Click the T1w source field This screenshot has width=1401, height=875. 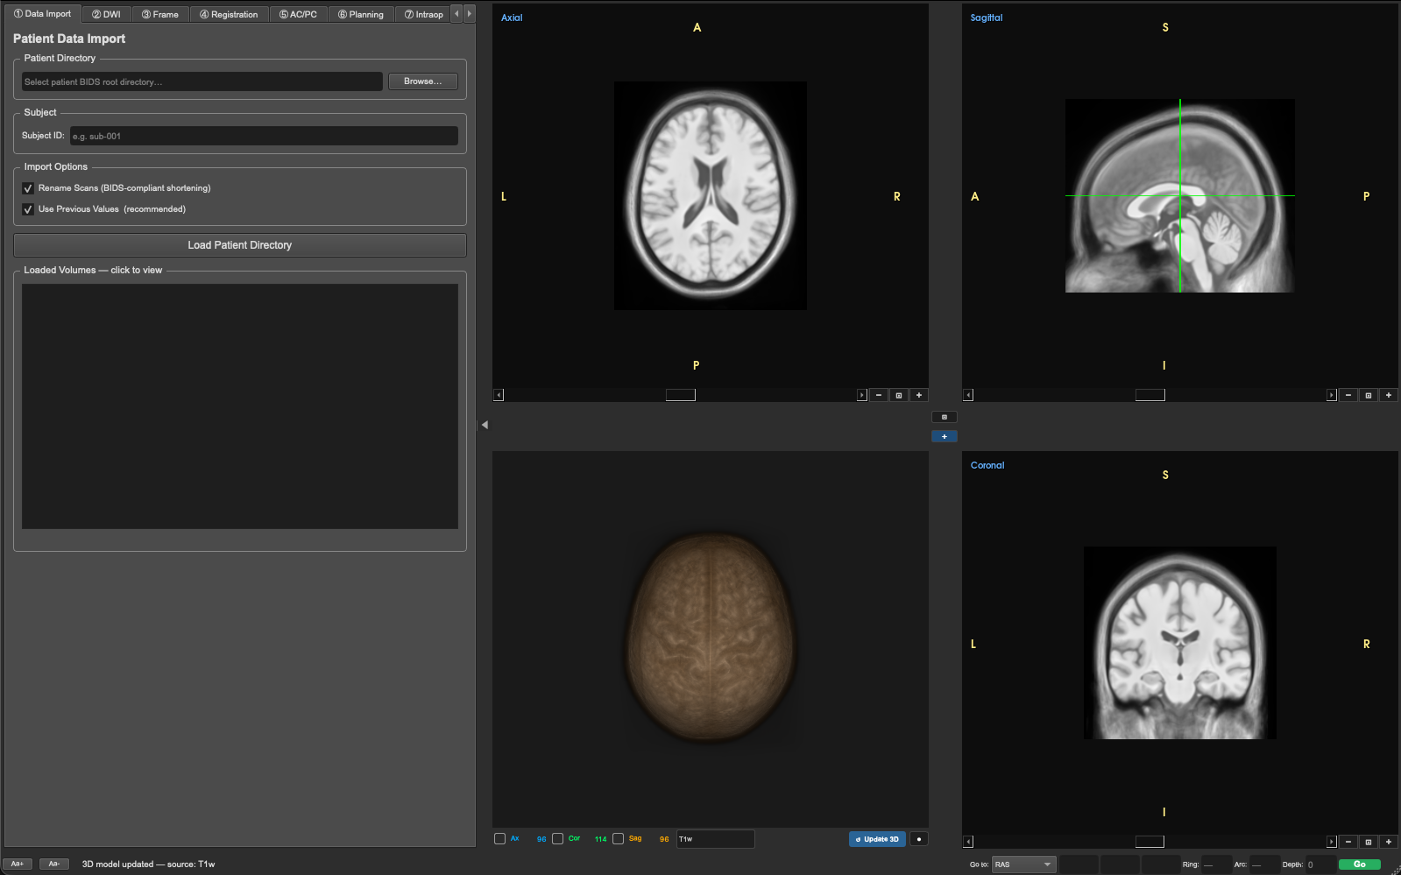pos(715,839)
